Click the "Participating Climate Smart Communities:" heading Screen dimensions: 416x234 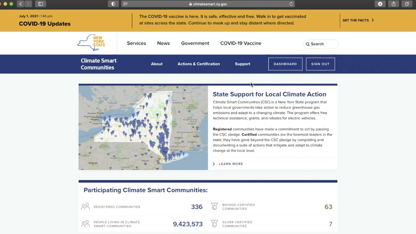(x=146, y=190)
